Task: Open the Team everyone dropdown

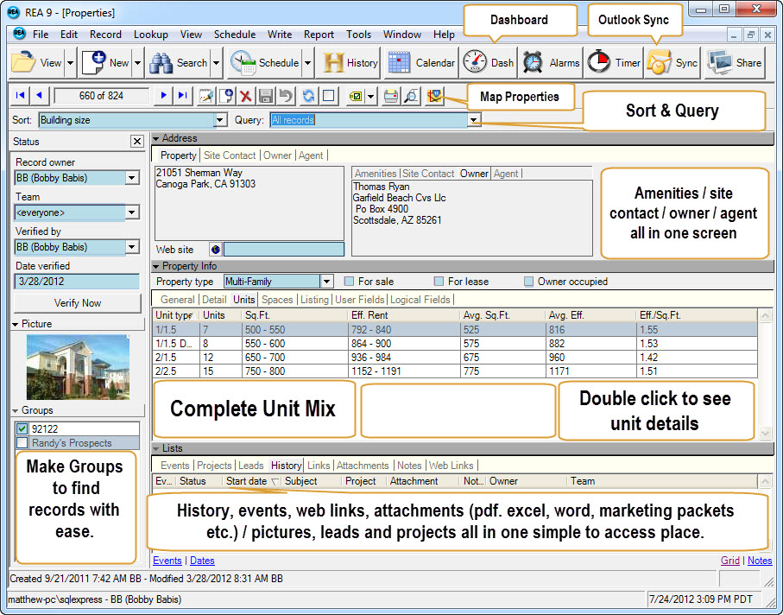Action: point(132,212)
